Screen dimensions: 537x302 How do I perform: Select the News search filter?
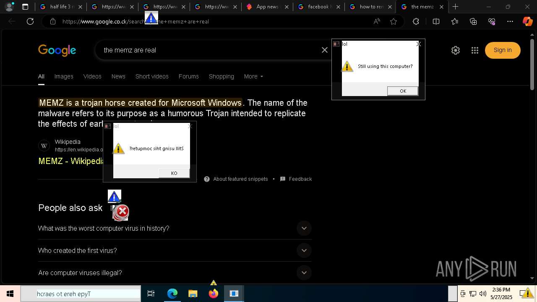tap(118, 76)
